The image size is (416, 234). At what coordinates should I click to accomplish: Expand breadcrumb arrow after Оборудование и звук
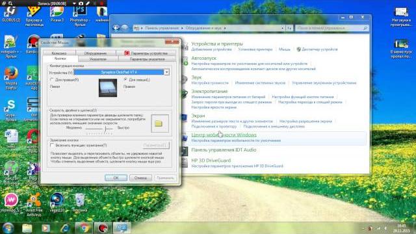click(225, 28)
